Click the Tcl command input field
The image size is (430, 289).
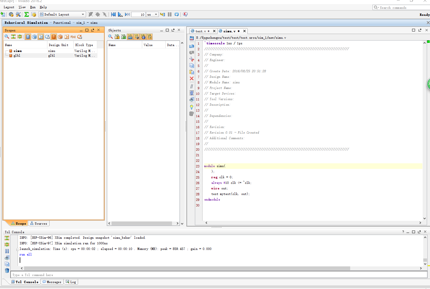(219, 275)
